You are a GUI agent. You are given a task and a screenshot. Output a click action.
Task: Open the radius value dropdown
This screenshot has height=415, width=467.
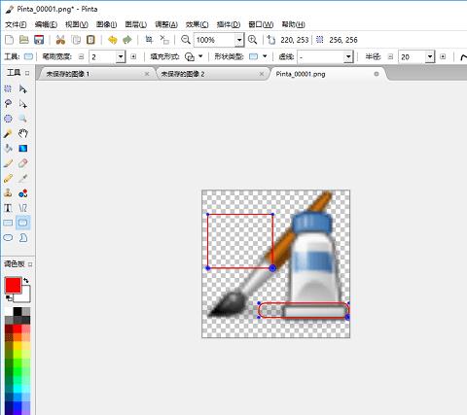click(430, 57)
